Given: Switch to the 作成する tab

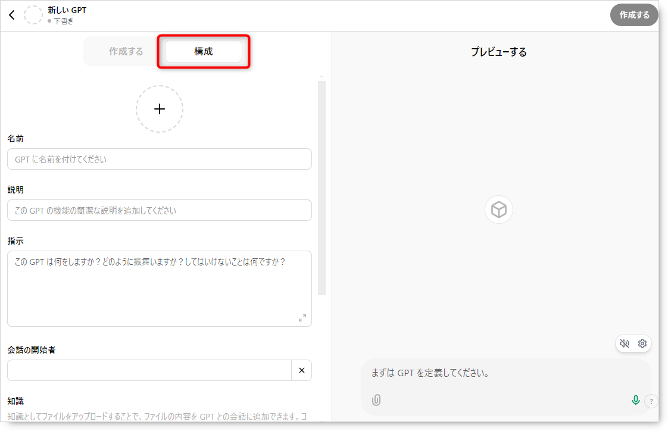Looking at the screenshot, I should point(126,52).
